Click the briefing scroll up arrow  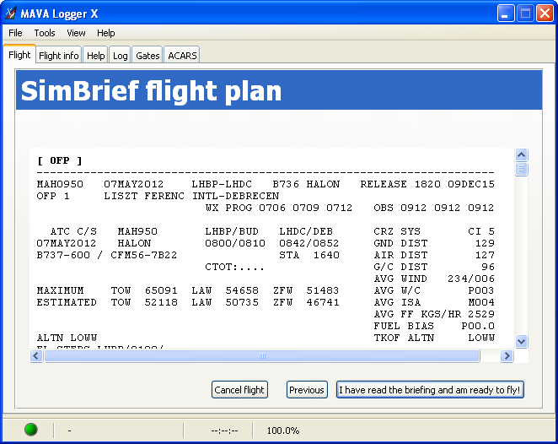522,154
